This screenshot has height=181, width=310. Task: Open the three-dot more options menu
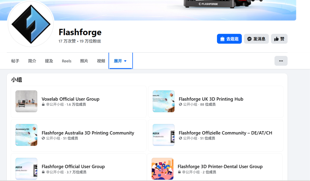[281, 61]
